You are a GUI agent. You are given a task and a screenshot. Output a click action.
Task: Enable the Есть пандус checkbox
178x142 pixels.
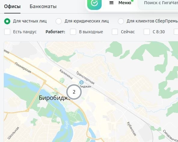point(7,32)
